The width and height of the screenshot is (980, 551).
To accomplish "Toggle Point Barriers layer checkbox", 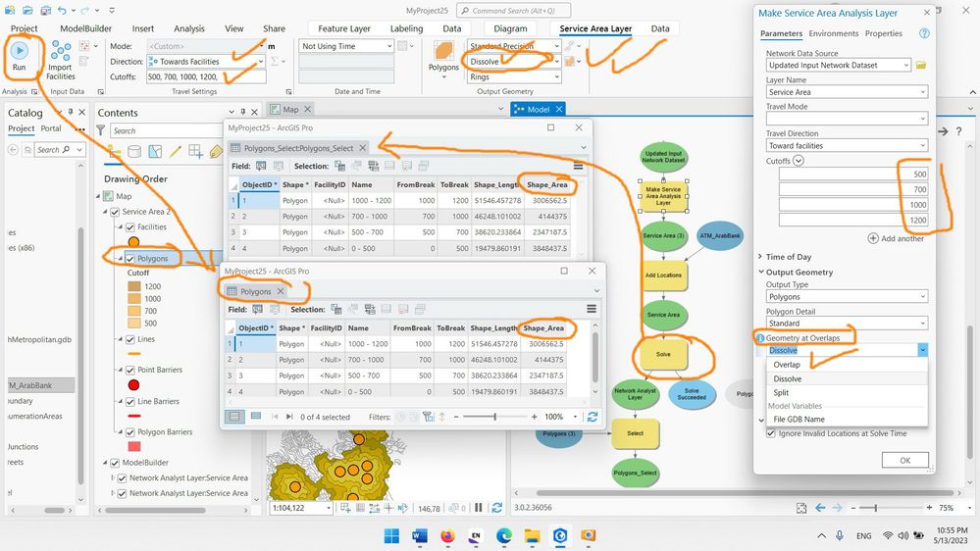I will tap(130, 370).
